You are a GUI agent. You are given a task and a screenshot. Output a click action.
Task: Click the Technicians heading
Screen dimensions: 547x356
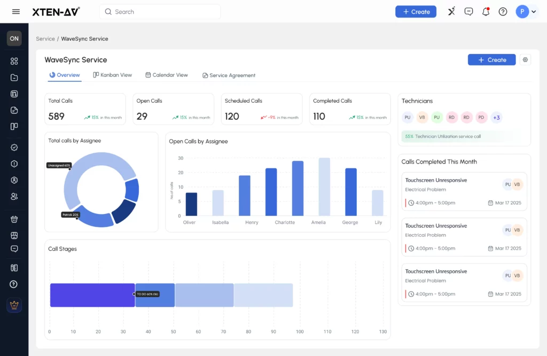coord(417,101)
